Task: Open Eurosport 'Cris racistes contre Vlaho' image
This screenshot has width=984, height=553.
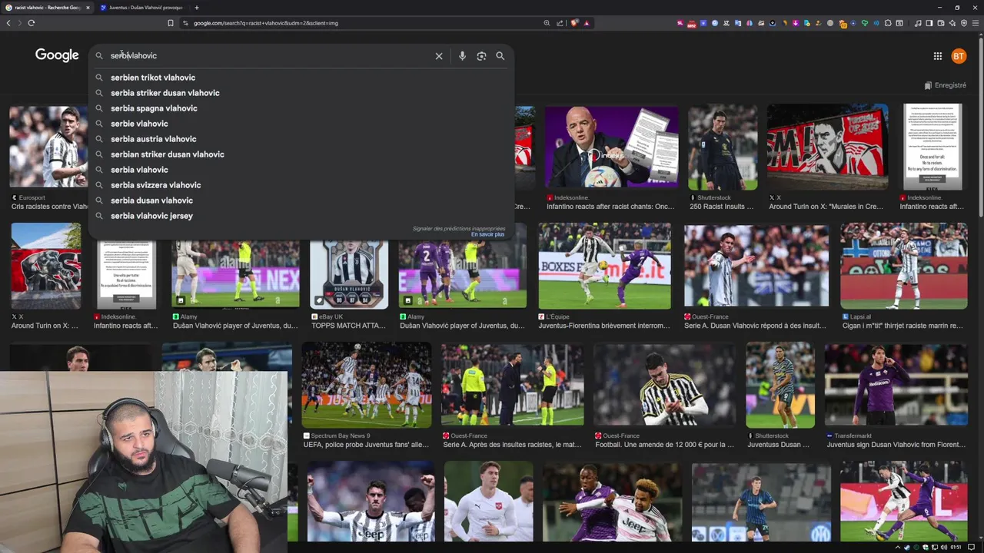Action: (x=48, y=147)
